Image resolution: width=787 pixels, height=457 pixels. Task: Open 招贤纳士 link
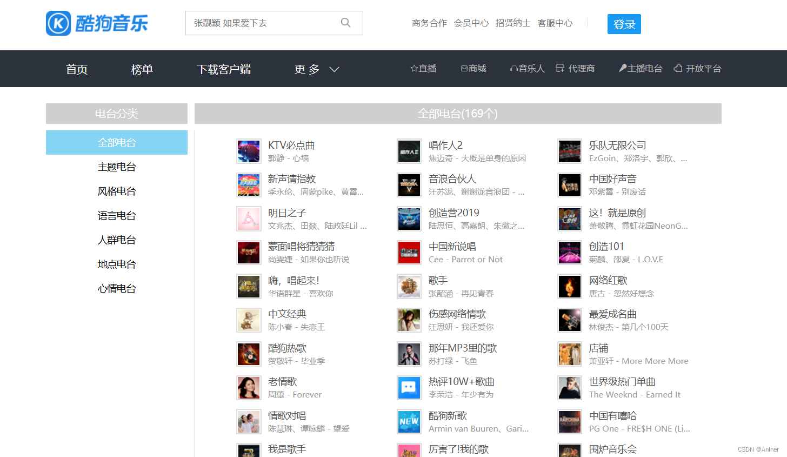click(513, 23)
